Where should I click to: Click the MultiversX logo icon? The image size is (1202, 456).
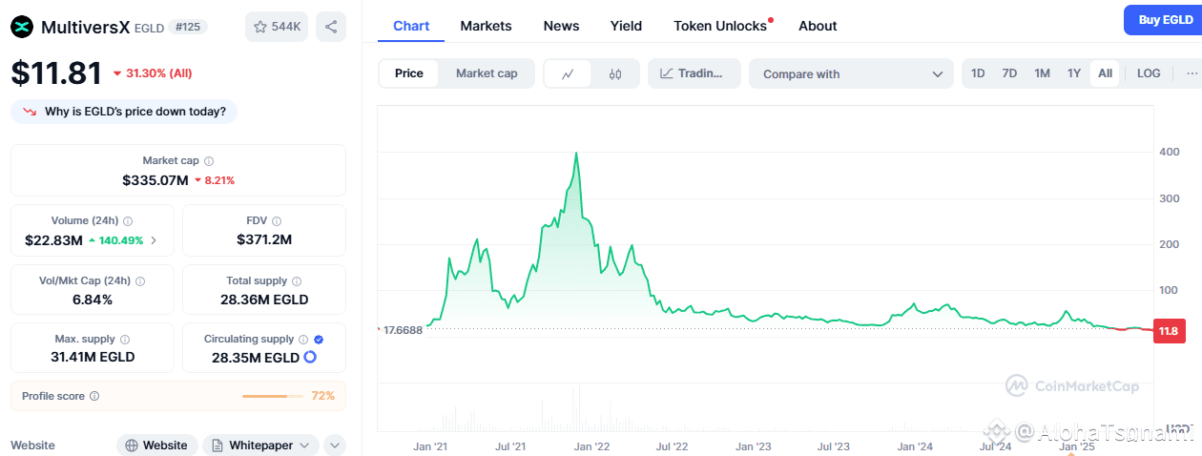pos(22,27)
